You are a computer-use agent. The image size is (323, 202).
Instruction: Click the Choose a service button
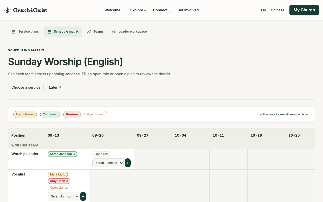pyautogui.click(x=26, y=87)
